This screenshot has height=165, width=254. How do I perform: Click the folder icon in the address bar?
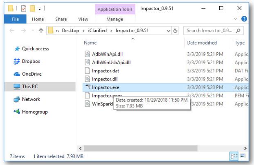(x=51, y=30)
